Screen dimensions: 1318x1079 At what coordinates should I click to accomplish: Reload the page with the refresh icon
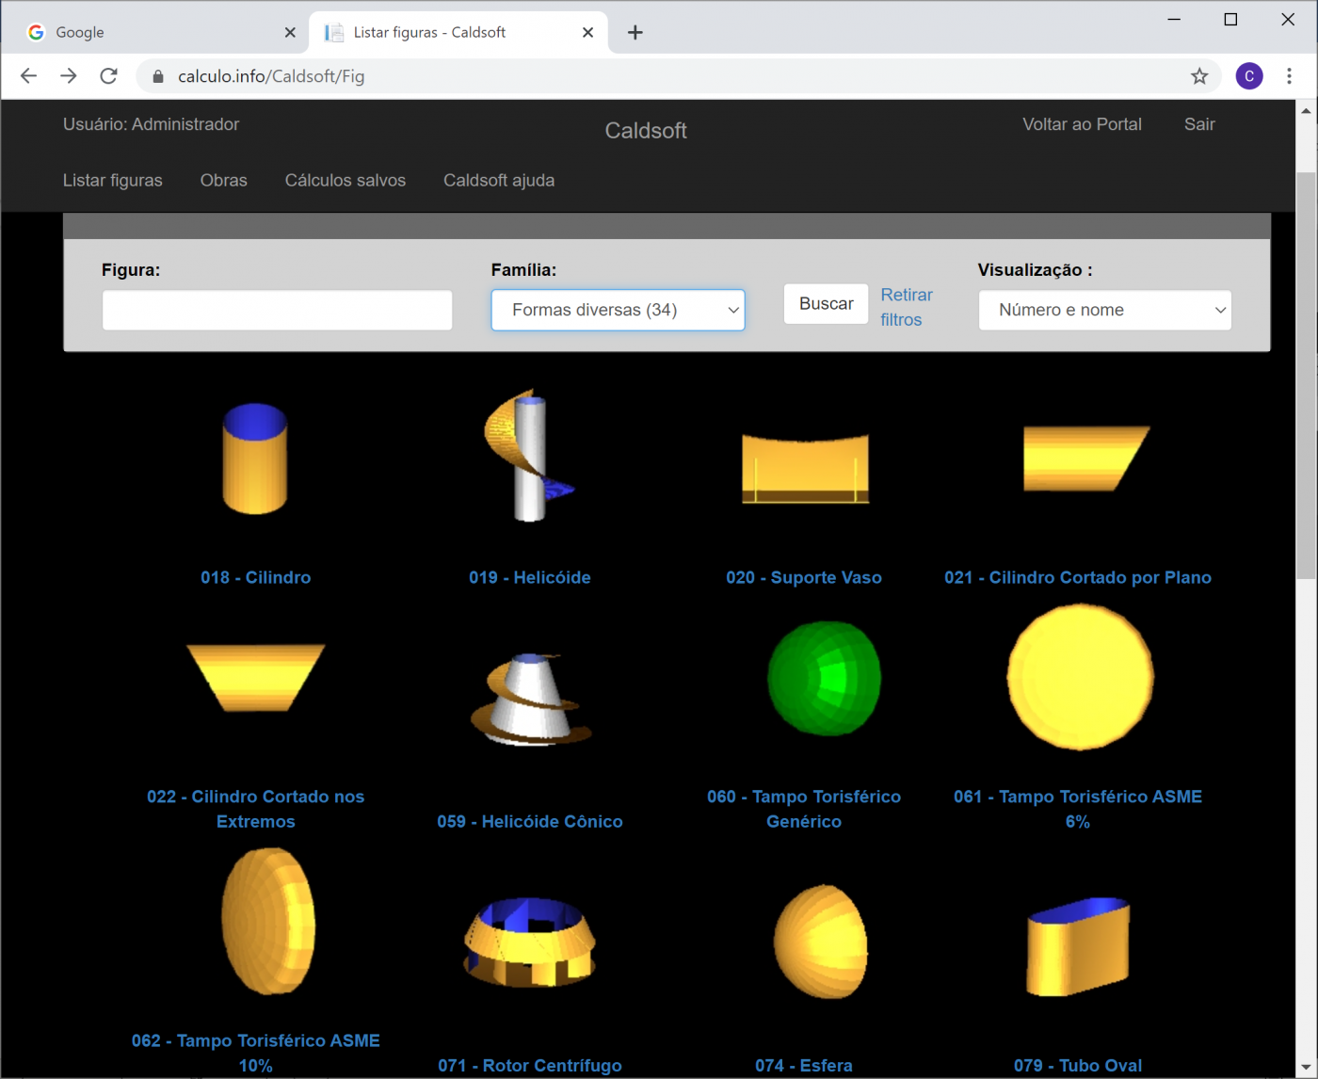tap(109, 76)
